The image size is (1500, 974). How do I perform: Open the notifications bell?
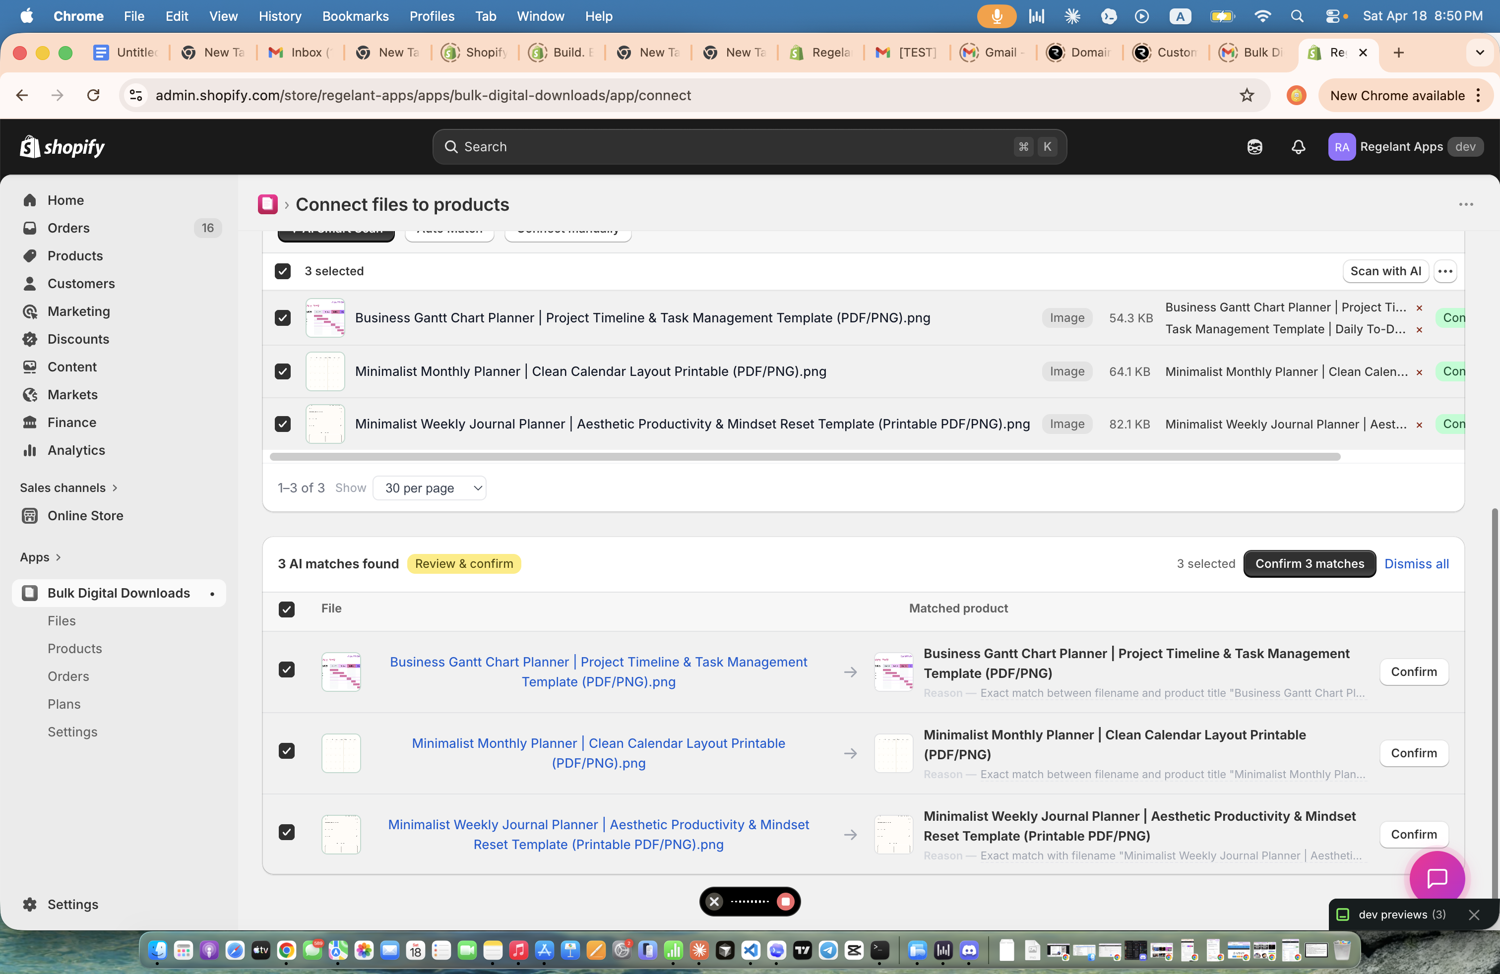[1298, 147]
